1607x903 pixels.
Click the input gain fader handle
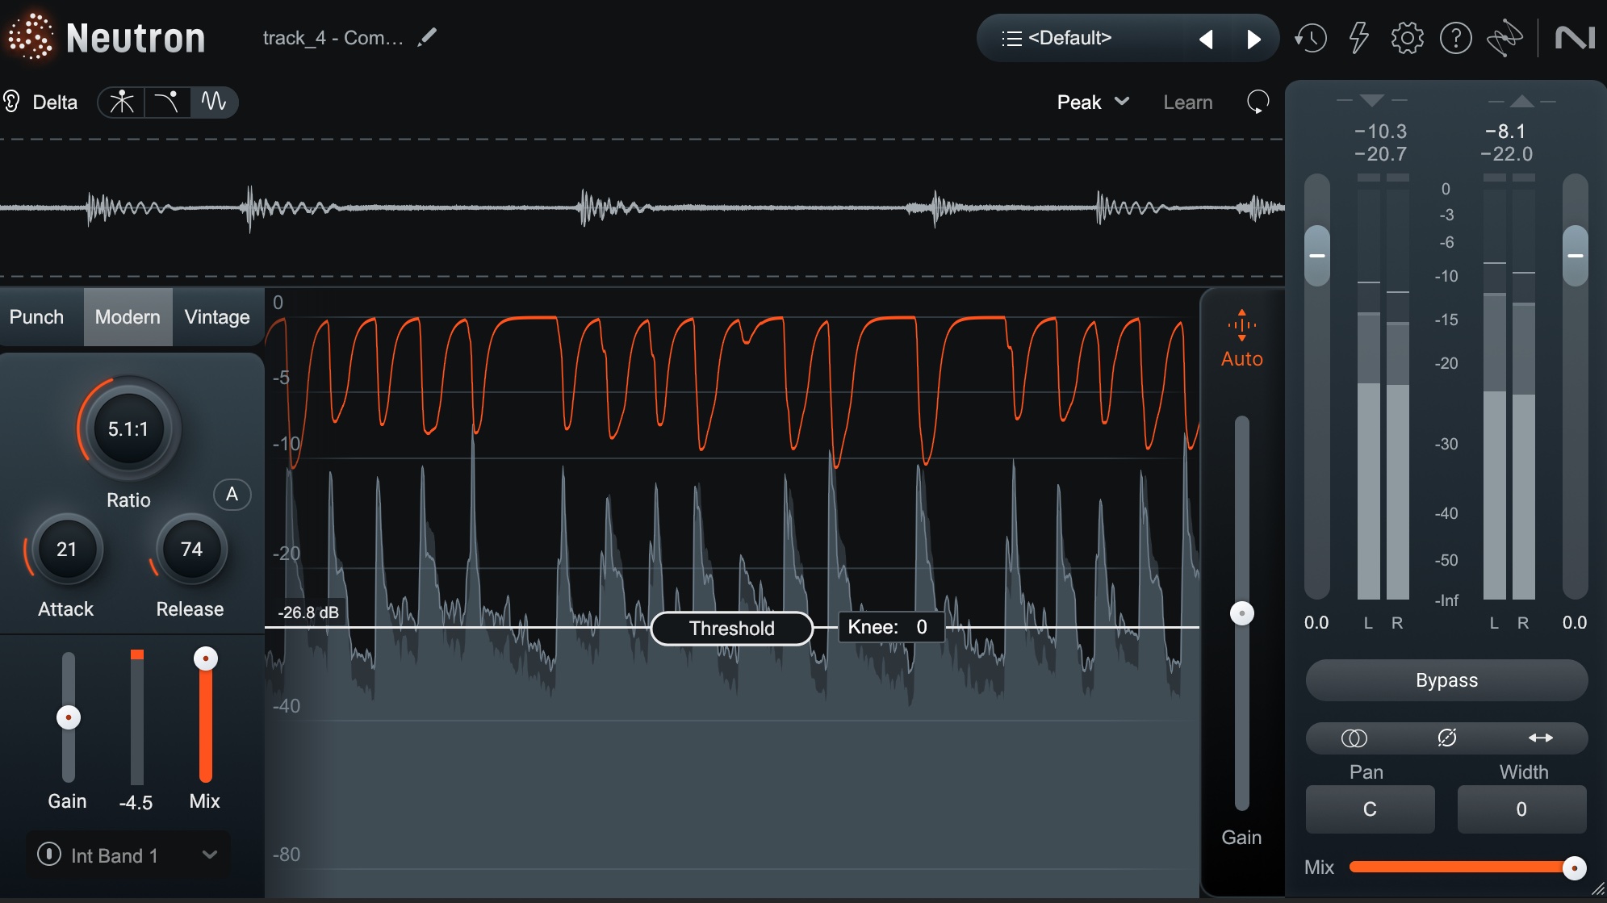click(x=1316, y=256)
